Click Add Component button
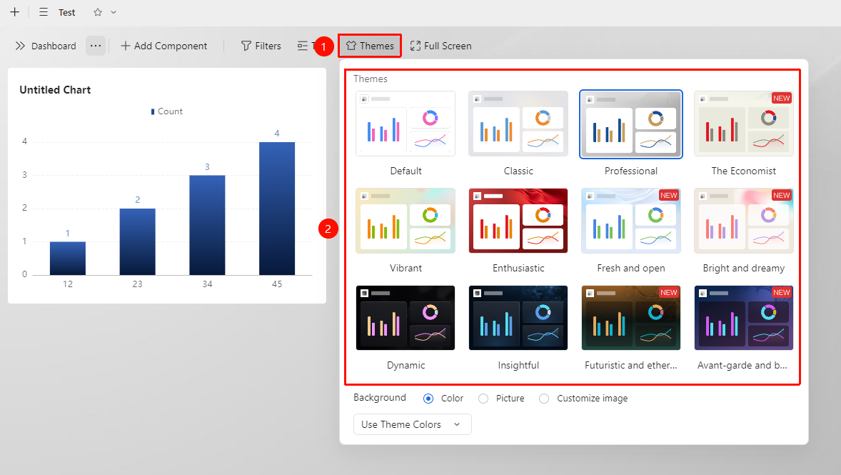841x475 pixels. [163, 46]
